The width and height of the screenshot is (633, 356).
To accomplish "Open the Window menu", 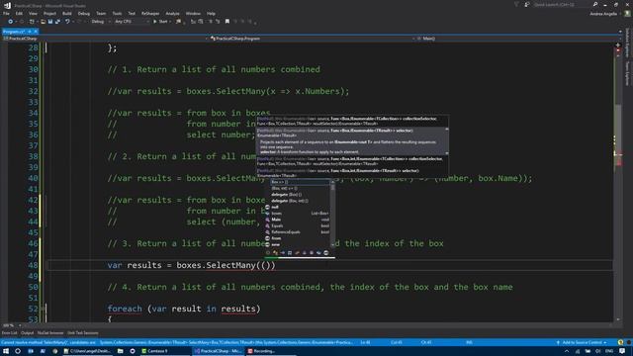I will (193, 13).
